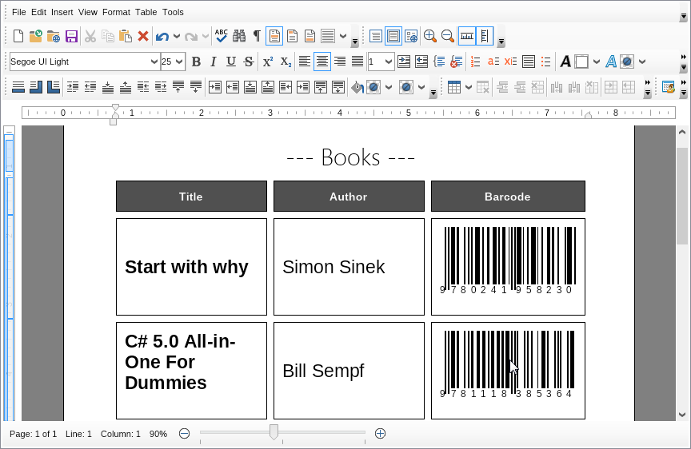691x449 pixels.
Task: Apply Superscript formatting
Action: tap(267, 62)
